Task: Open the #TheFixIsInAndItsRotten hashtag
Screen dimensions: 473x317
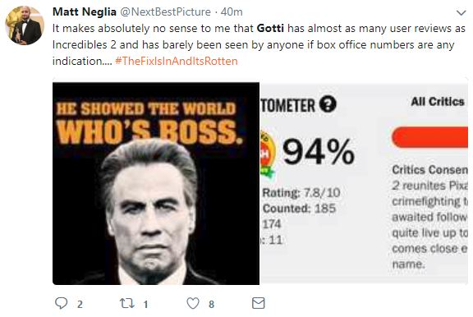Action: [x=177, y=62]
